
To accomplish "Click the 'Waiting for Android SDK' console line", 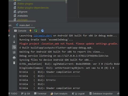I will 62,52.
